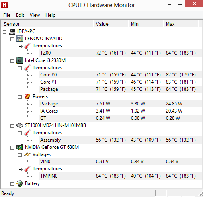Collapse the Intel Core i3 2330M node

(x=12, y=61)
